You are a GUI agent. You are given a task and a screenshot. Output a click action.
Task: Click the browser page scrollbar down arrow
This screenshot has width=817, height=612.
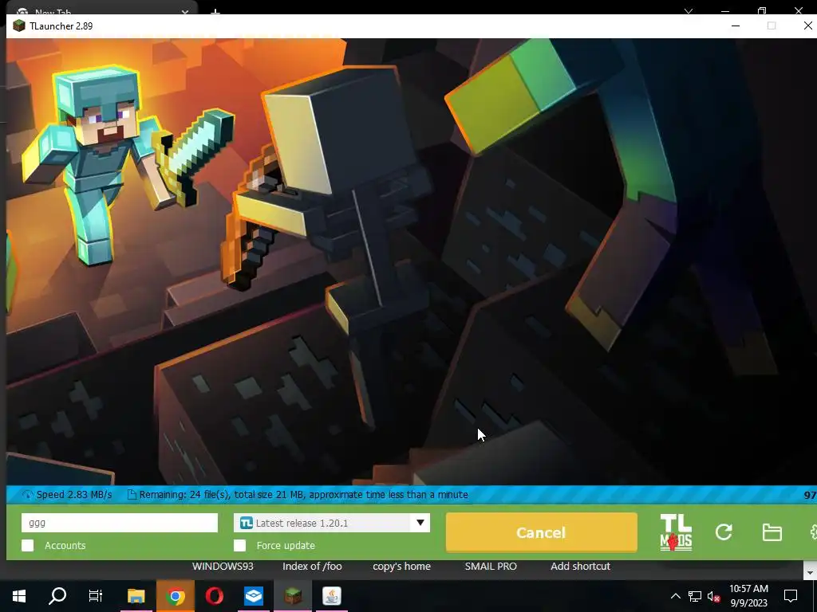coord(810,573)
